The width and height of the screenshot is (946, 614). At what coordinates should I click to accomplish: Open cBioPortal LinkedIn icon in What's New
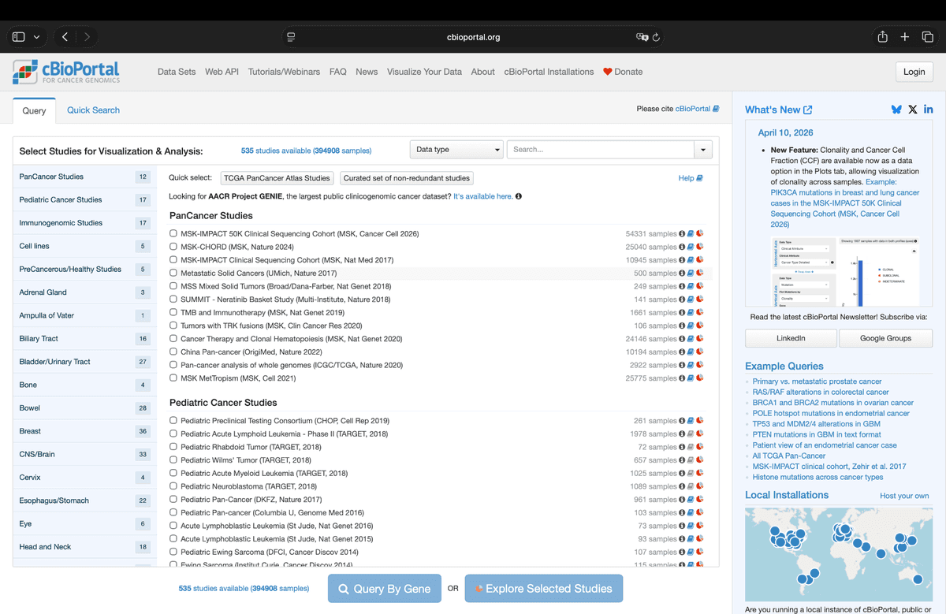click(929, 110)
